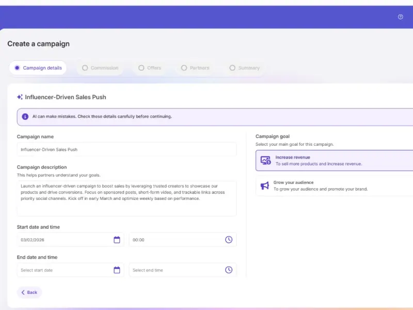Edit the Campaign description text area

click(126, 198)
